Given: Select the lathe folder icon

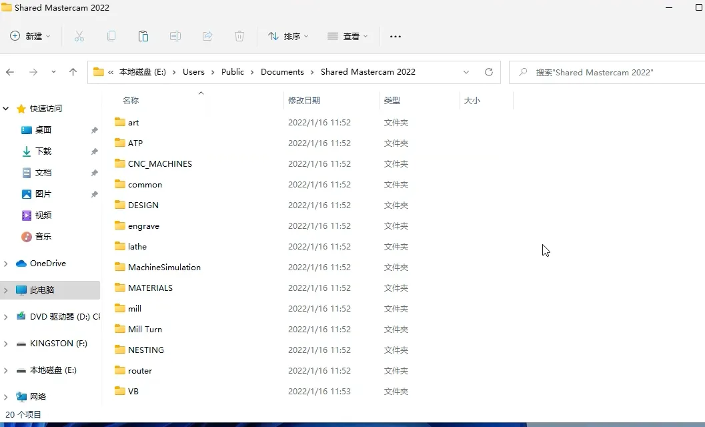Looking at the screenshot, I should point(119,246).
